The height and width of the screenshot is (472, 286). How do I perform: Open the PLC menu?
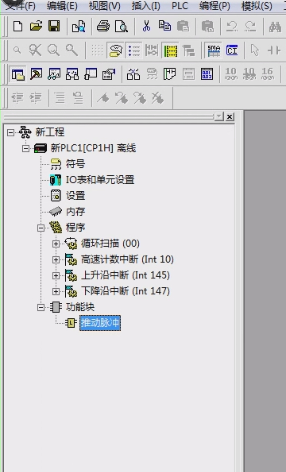tap(180, 6)
